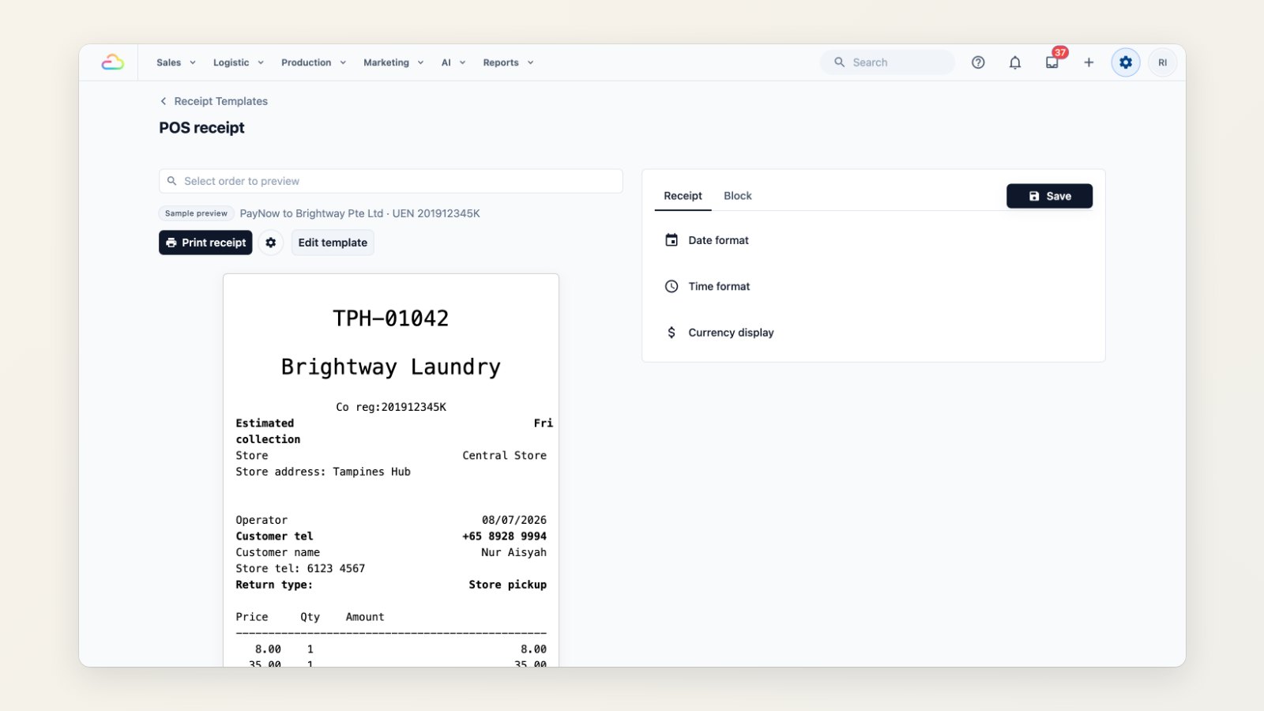Screen dimensions: 1264x711
Task: Click the Store tel: 6123 4567 line
Action: point(300,569)
